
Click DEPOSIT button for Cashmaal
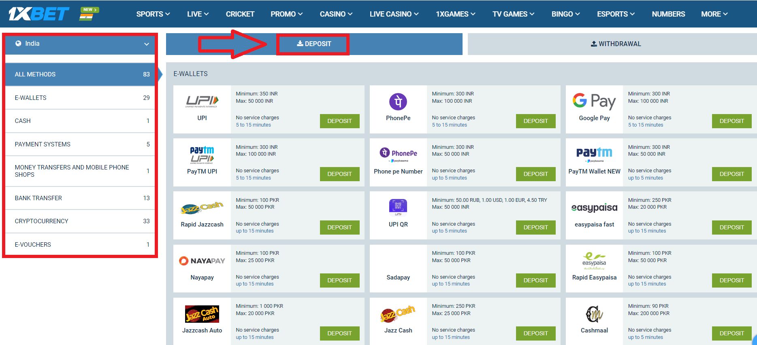731,333
